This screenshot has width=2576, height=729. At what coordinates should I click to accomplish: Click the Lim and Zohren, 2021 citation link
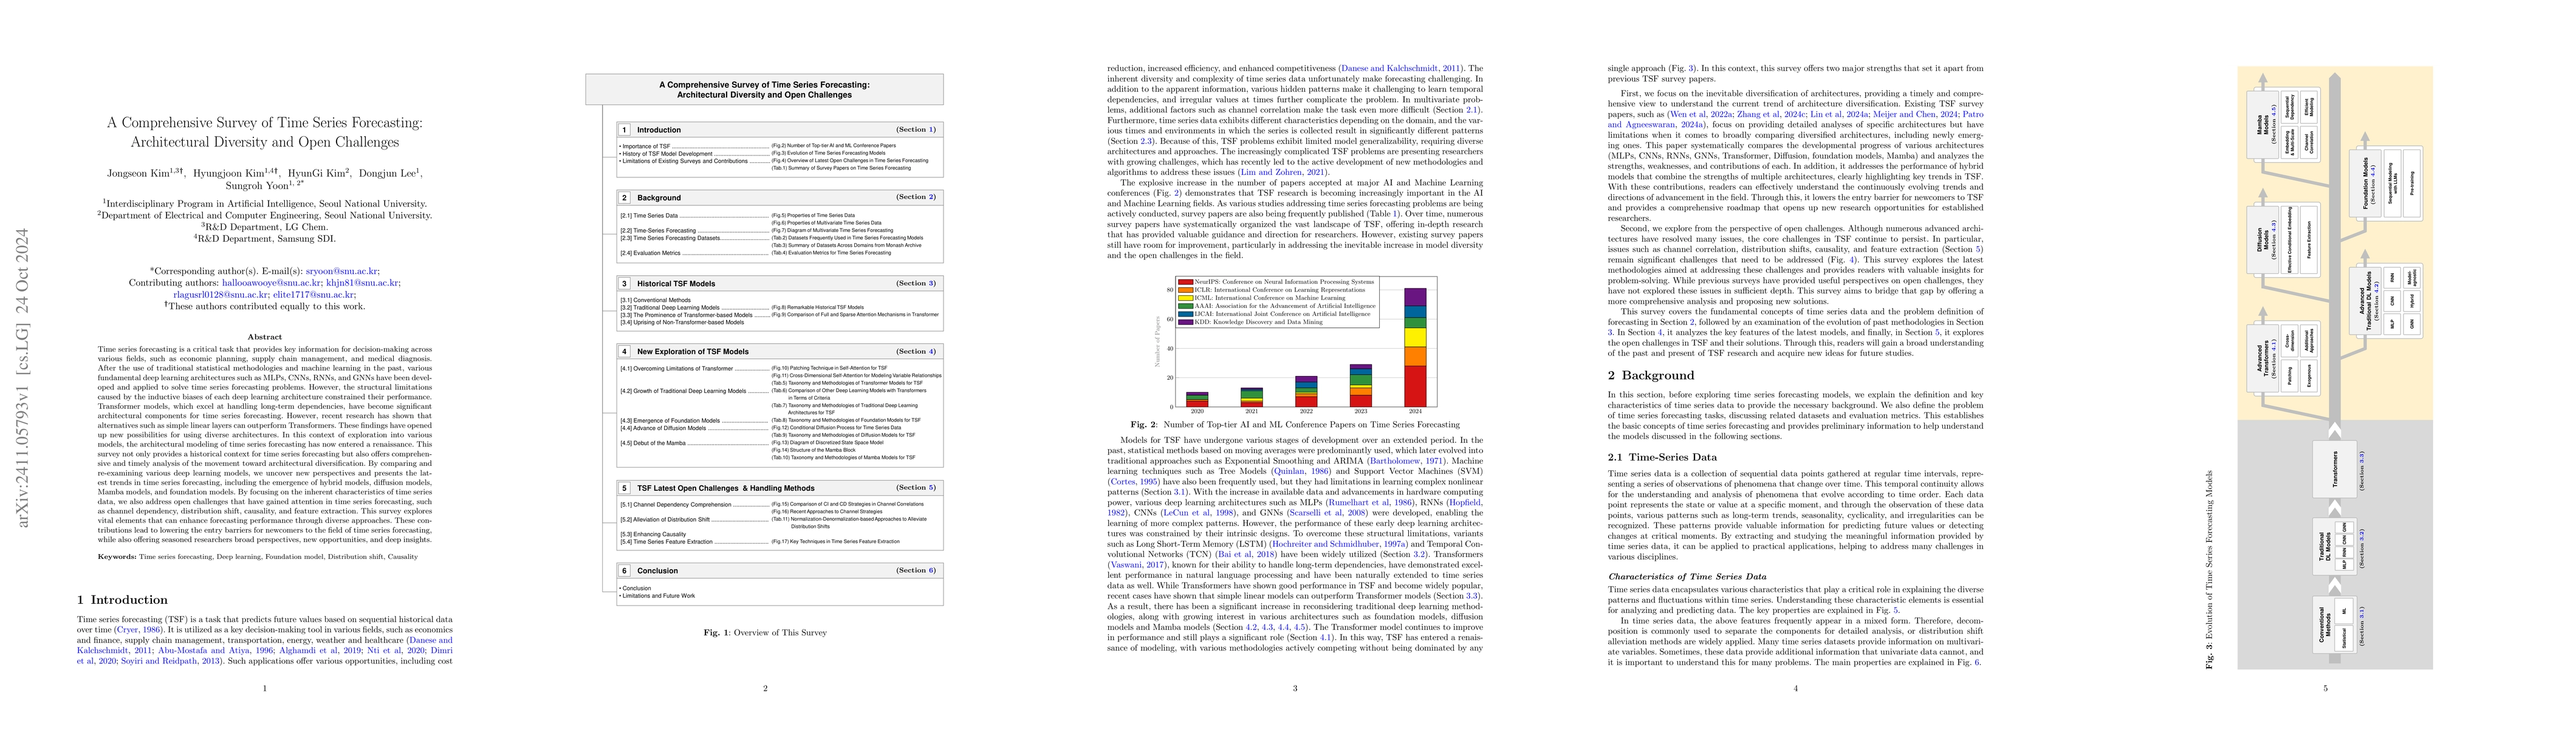point(1283,172)
